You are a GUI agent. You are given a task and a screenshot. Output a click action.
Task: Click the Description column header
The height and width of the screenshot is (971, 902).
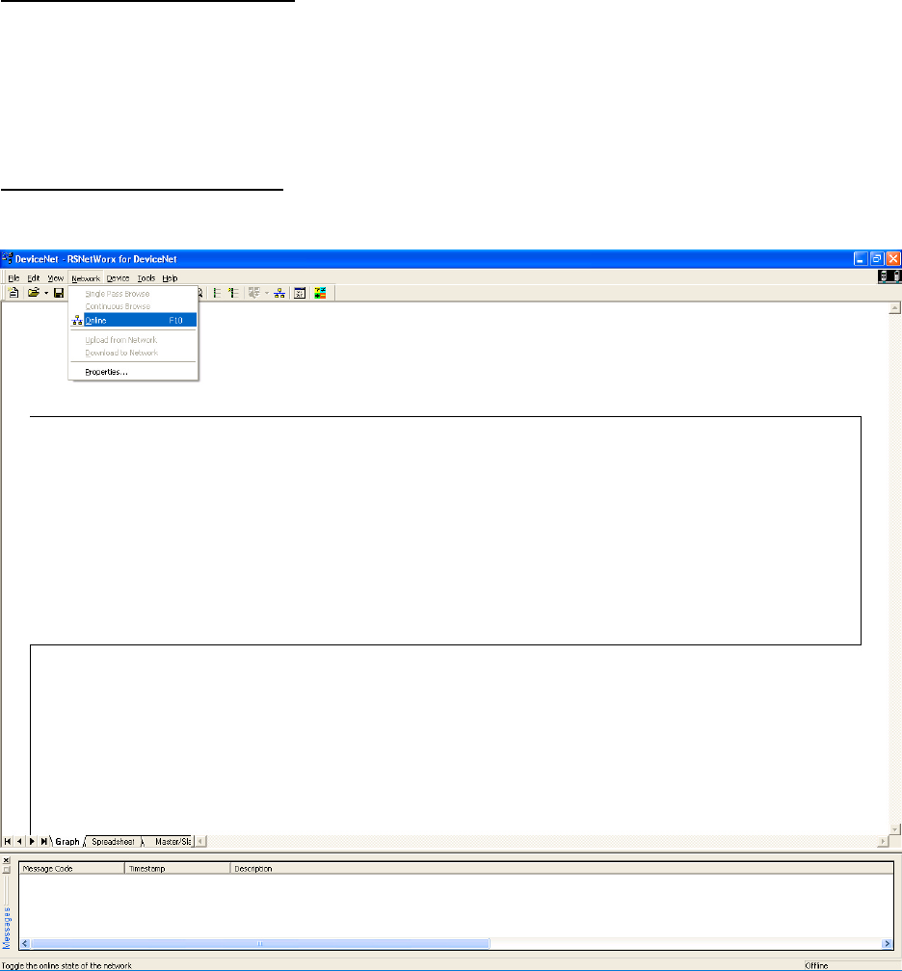562,868
